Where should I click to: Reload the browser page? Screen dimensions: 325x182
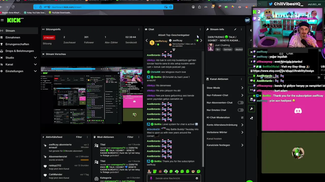(x=13, y=7)
